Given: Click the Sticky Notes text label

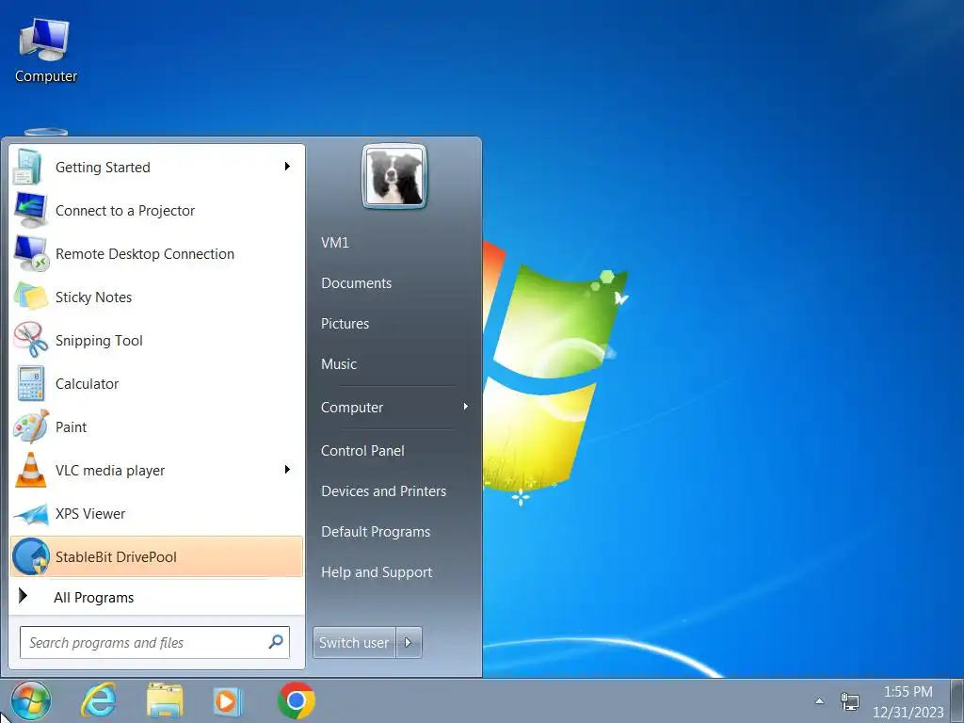Looking at the screenshot, I should pos(93,297).
